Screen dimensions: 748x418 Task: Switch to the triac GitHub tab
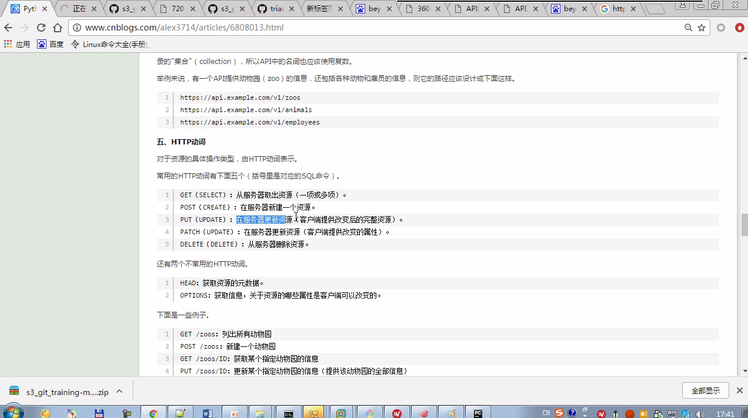pyautogui.click(x=276, y=9)
